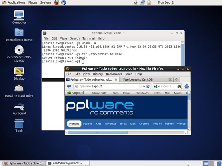Screen dimensions: 222x166
Task: Click the Firefox horizontal scrollbar thumb
Action: (x=98, y=132)
